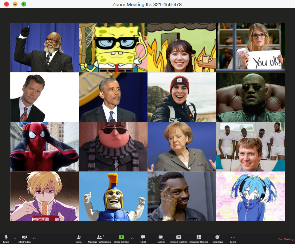Select the anime character eating noodles tile
The height and width of the screenshot is (244, 295).
point(45,197)
